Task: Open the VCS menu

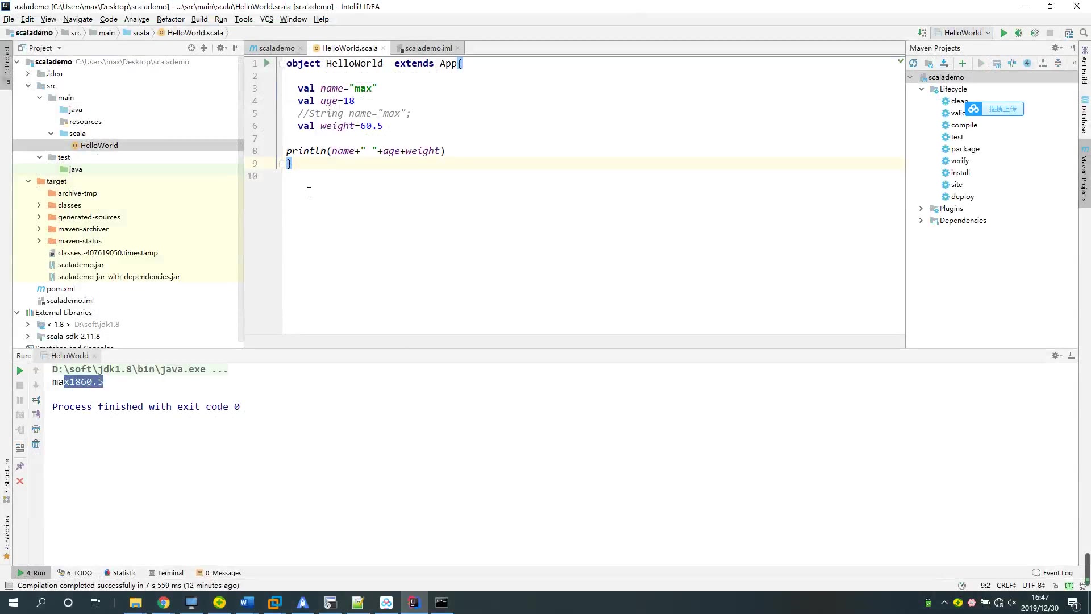Action: pos(266,19)
